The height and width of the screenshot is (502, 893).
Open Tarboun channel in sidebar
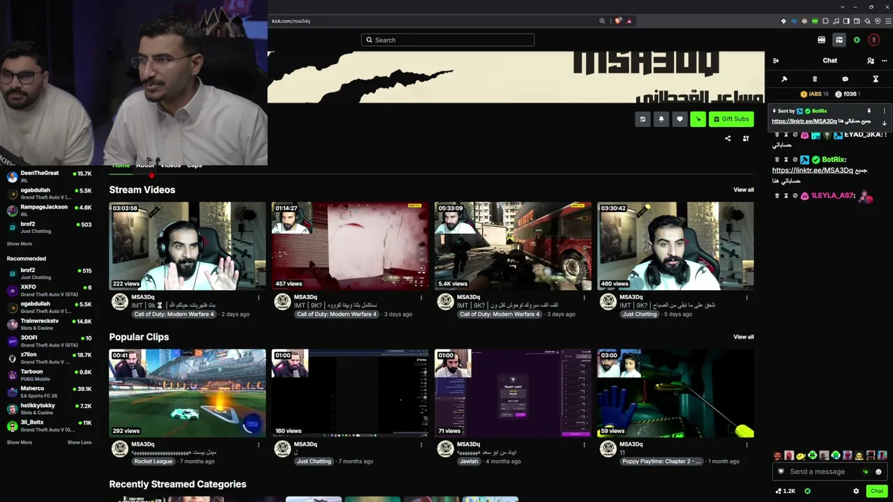49,375
